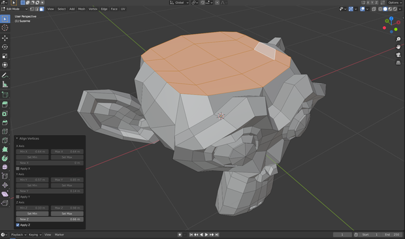The height and width of the screenshot is (239, 405).
Task: Select the Transform tool
Action: click(5, 65)
